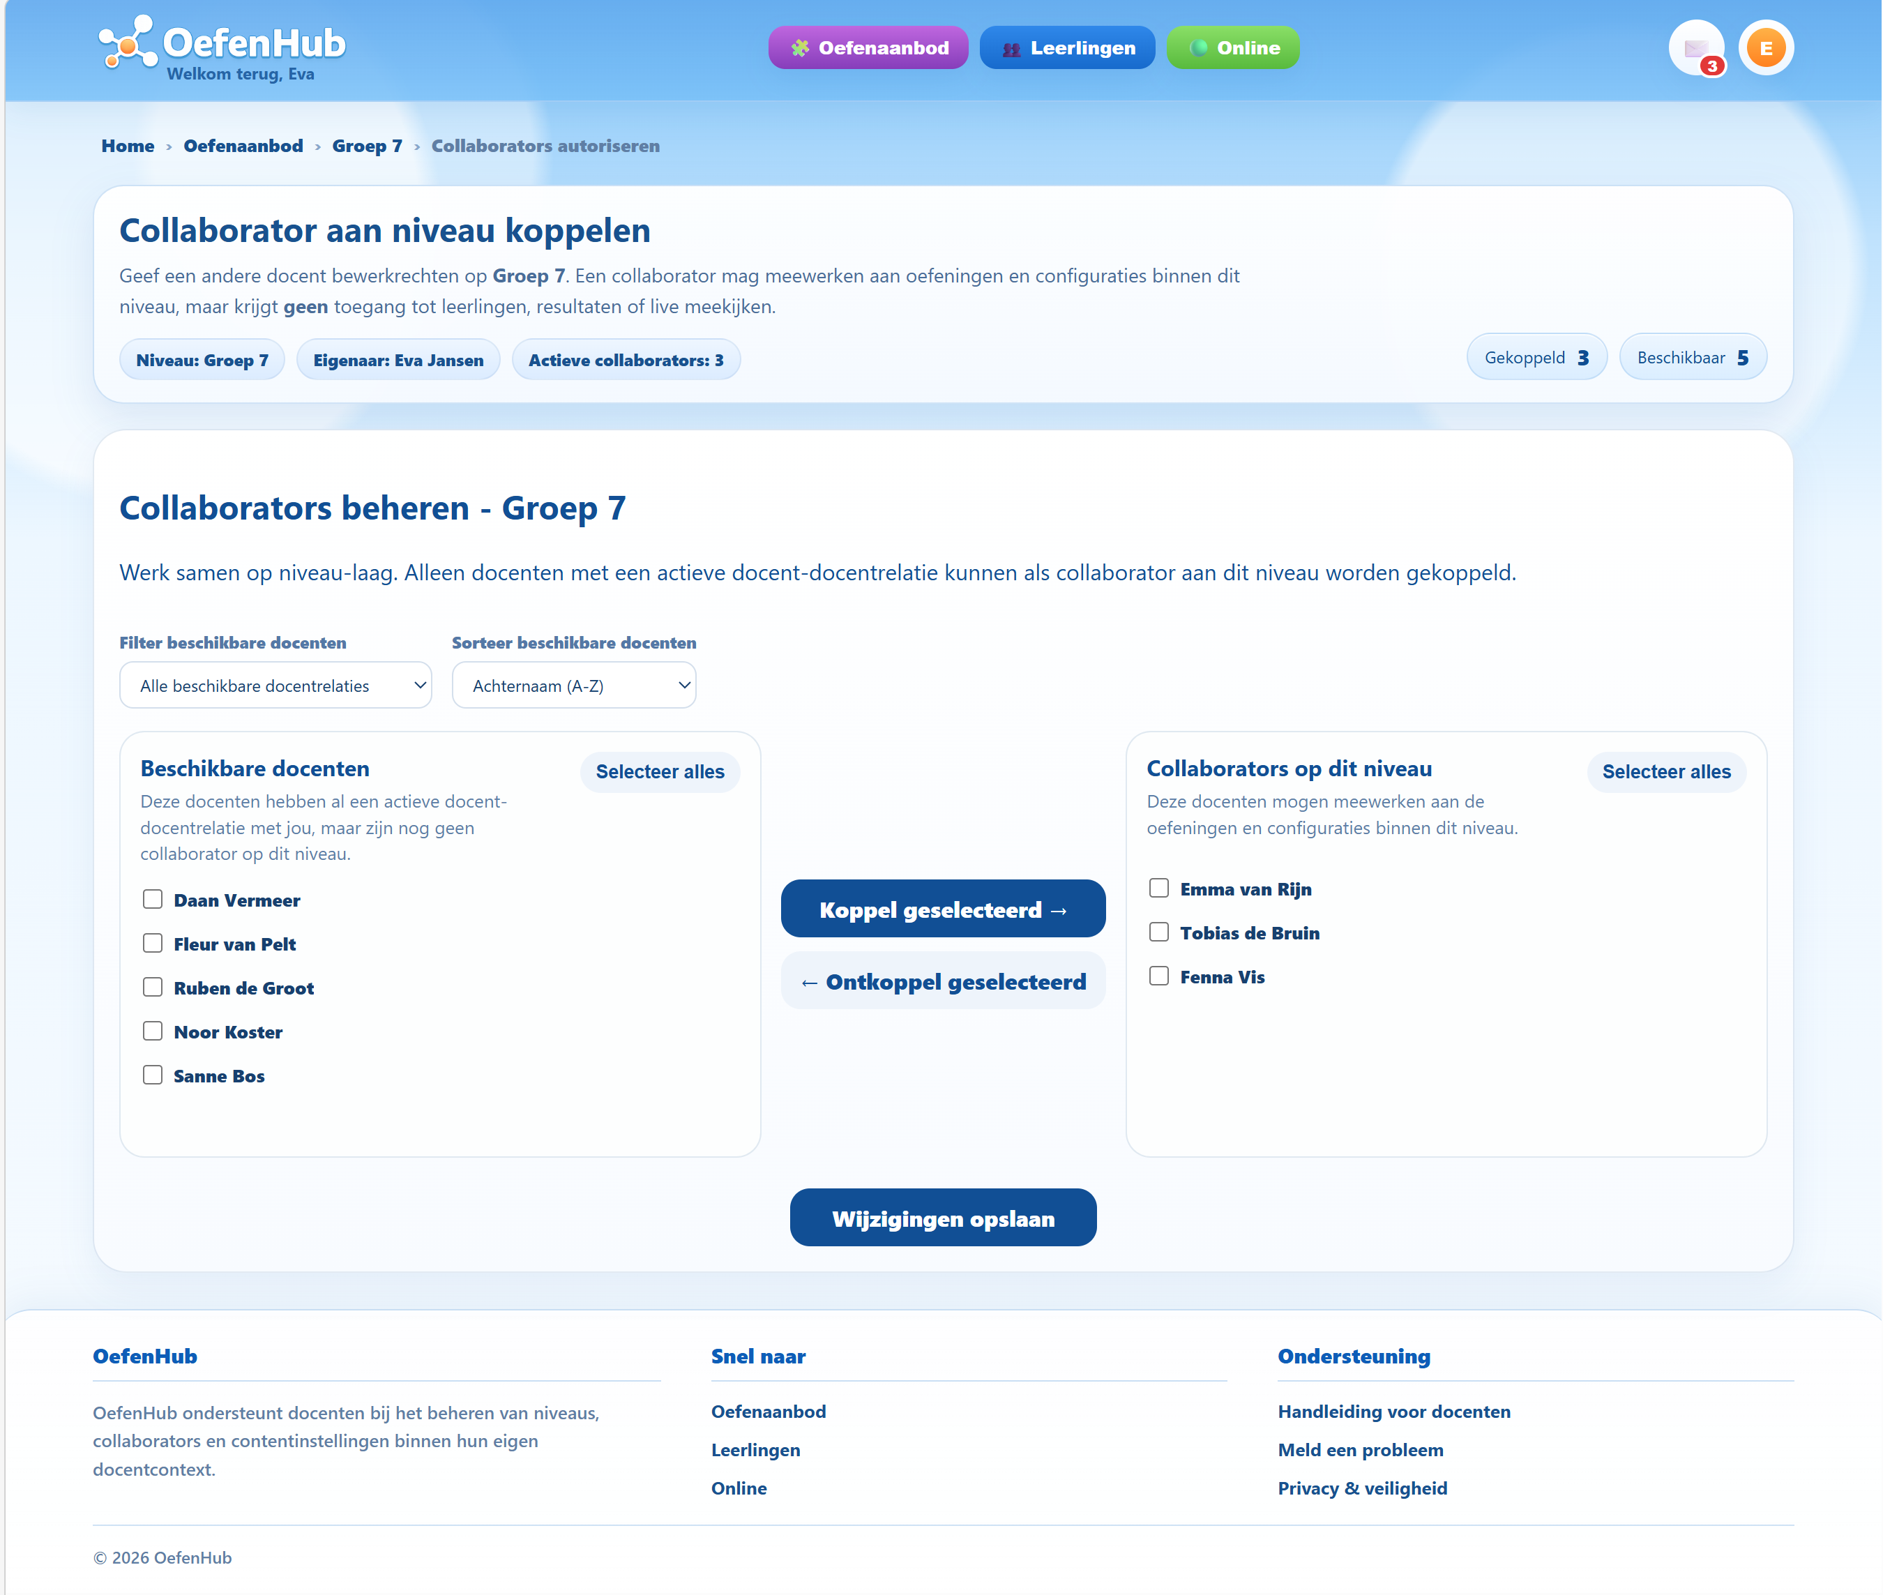This screenshot has width=1883, height=1595.
Task: Click the © 2026 OefenHub footer text
Action: point(162,1558)
